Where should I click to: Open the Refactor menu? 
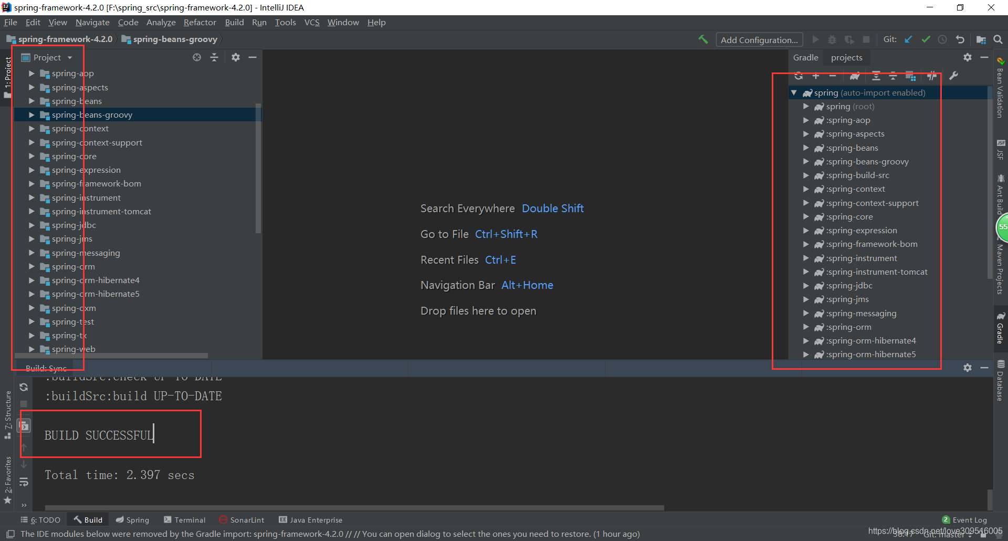click(x=199, y=22)
